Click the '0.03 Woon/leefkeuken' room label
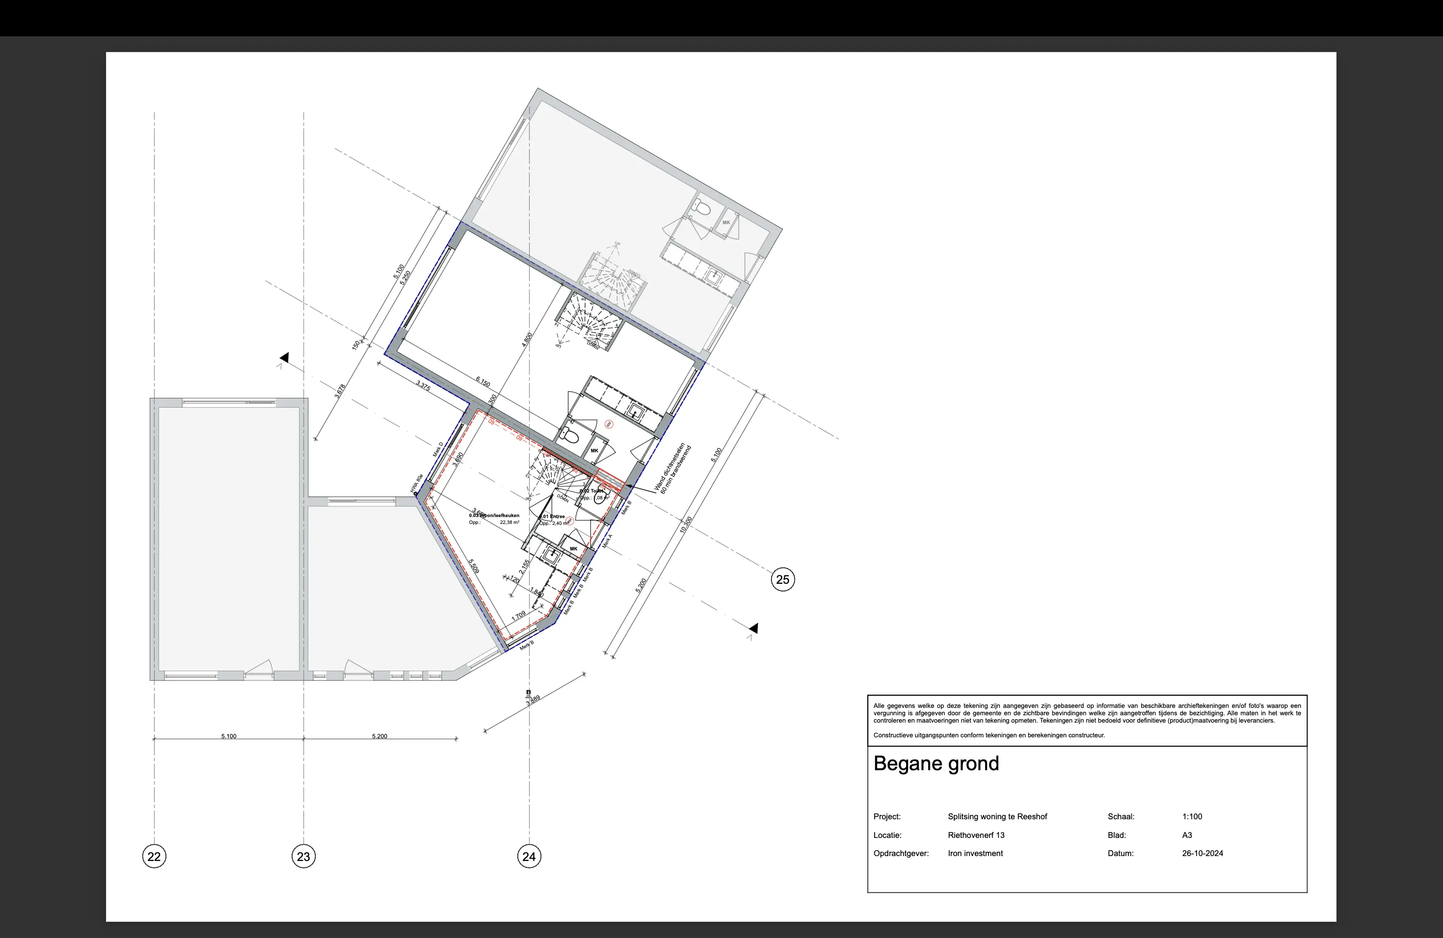This screenshot has width=1443, height=938. click(494, 516)
